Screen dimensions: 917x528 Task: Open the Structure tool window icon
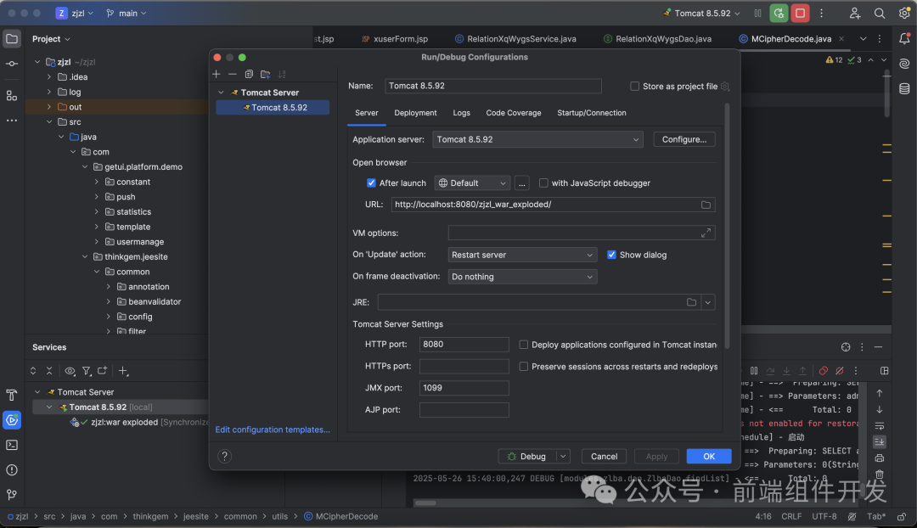(12, 95)
